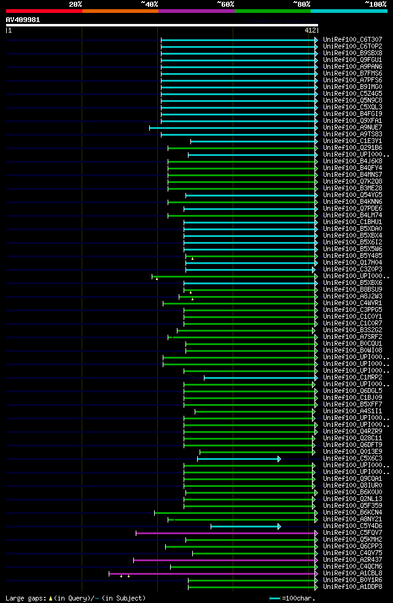Screen dimensions: 393x603
Task: Open the UniRef100_A9PAN6 hit
Action: (x=352, y=67)
